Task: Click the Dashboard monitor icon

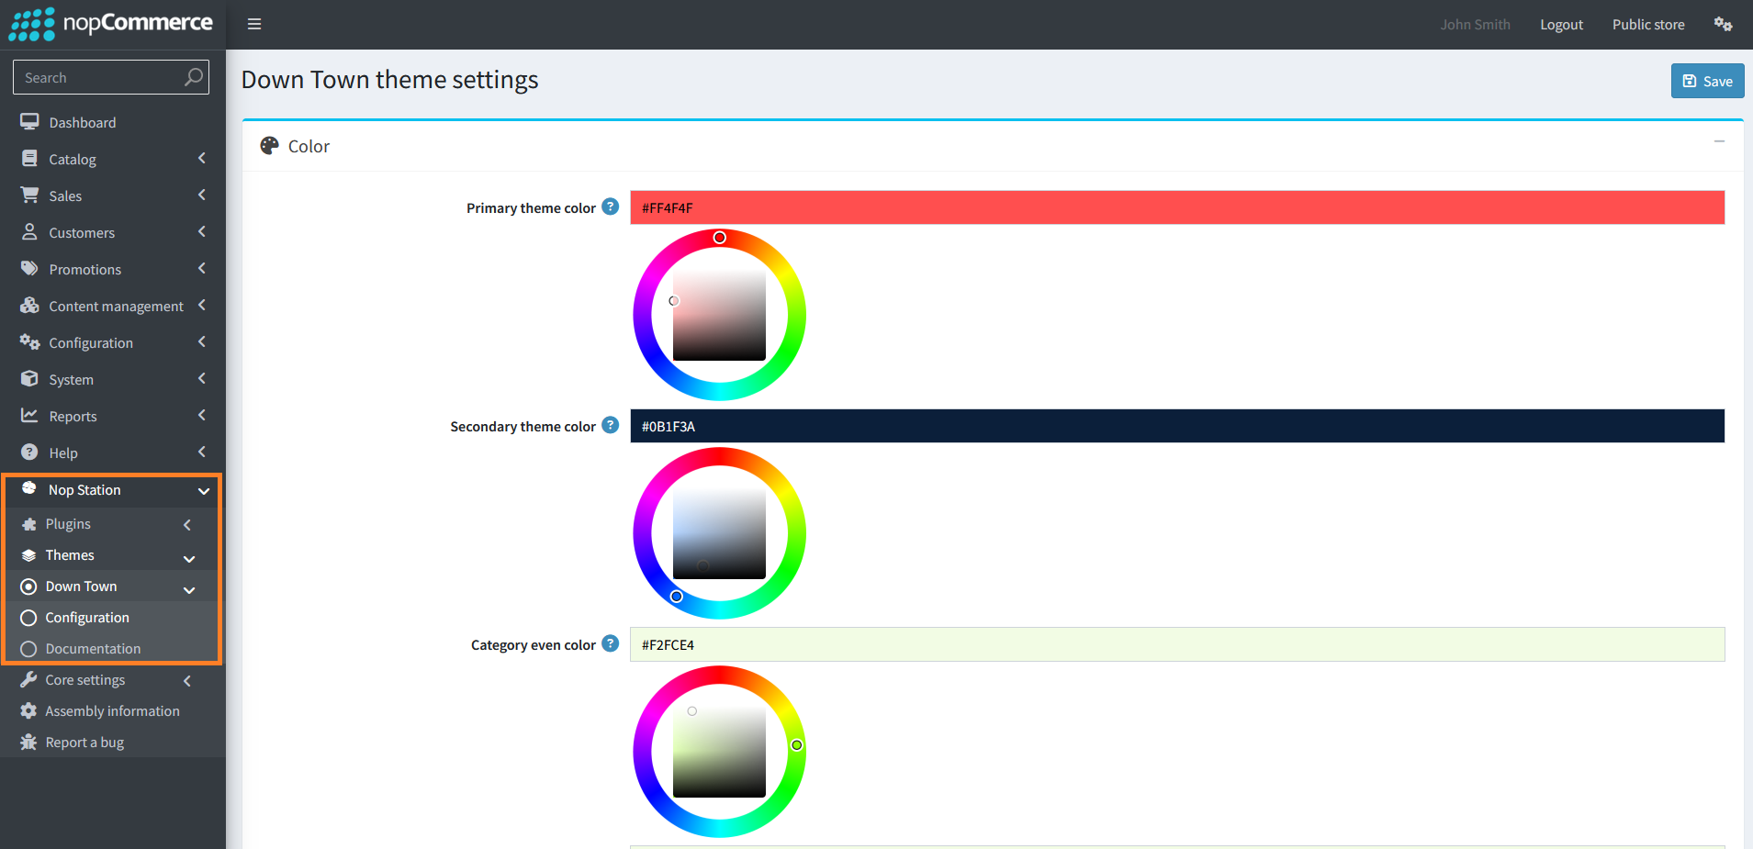Action: pos(29,122)
